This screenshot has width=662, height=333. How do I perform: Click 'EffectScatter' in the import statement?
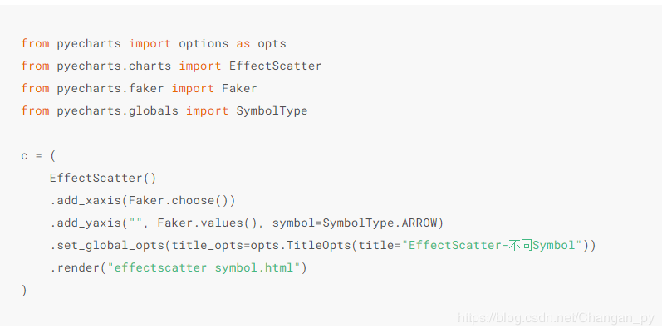coord(275,66)
